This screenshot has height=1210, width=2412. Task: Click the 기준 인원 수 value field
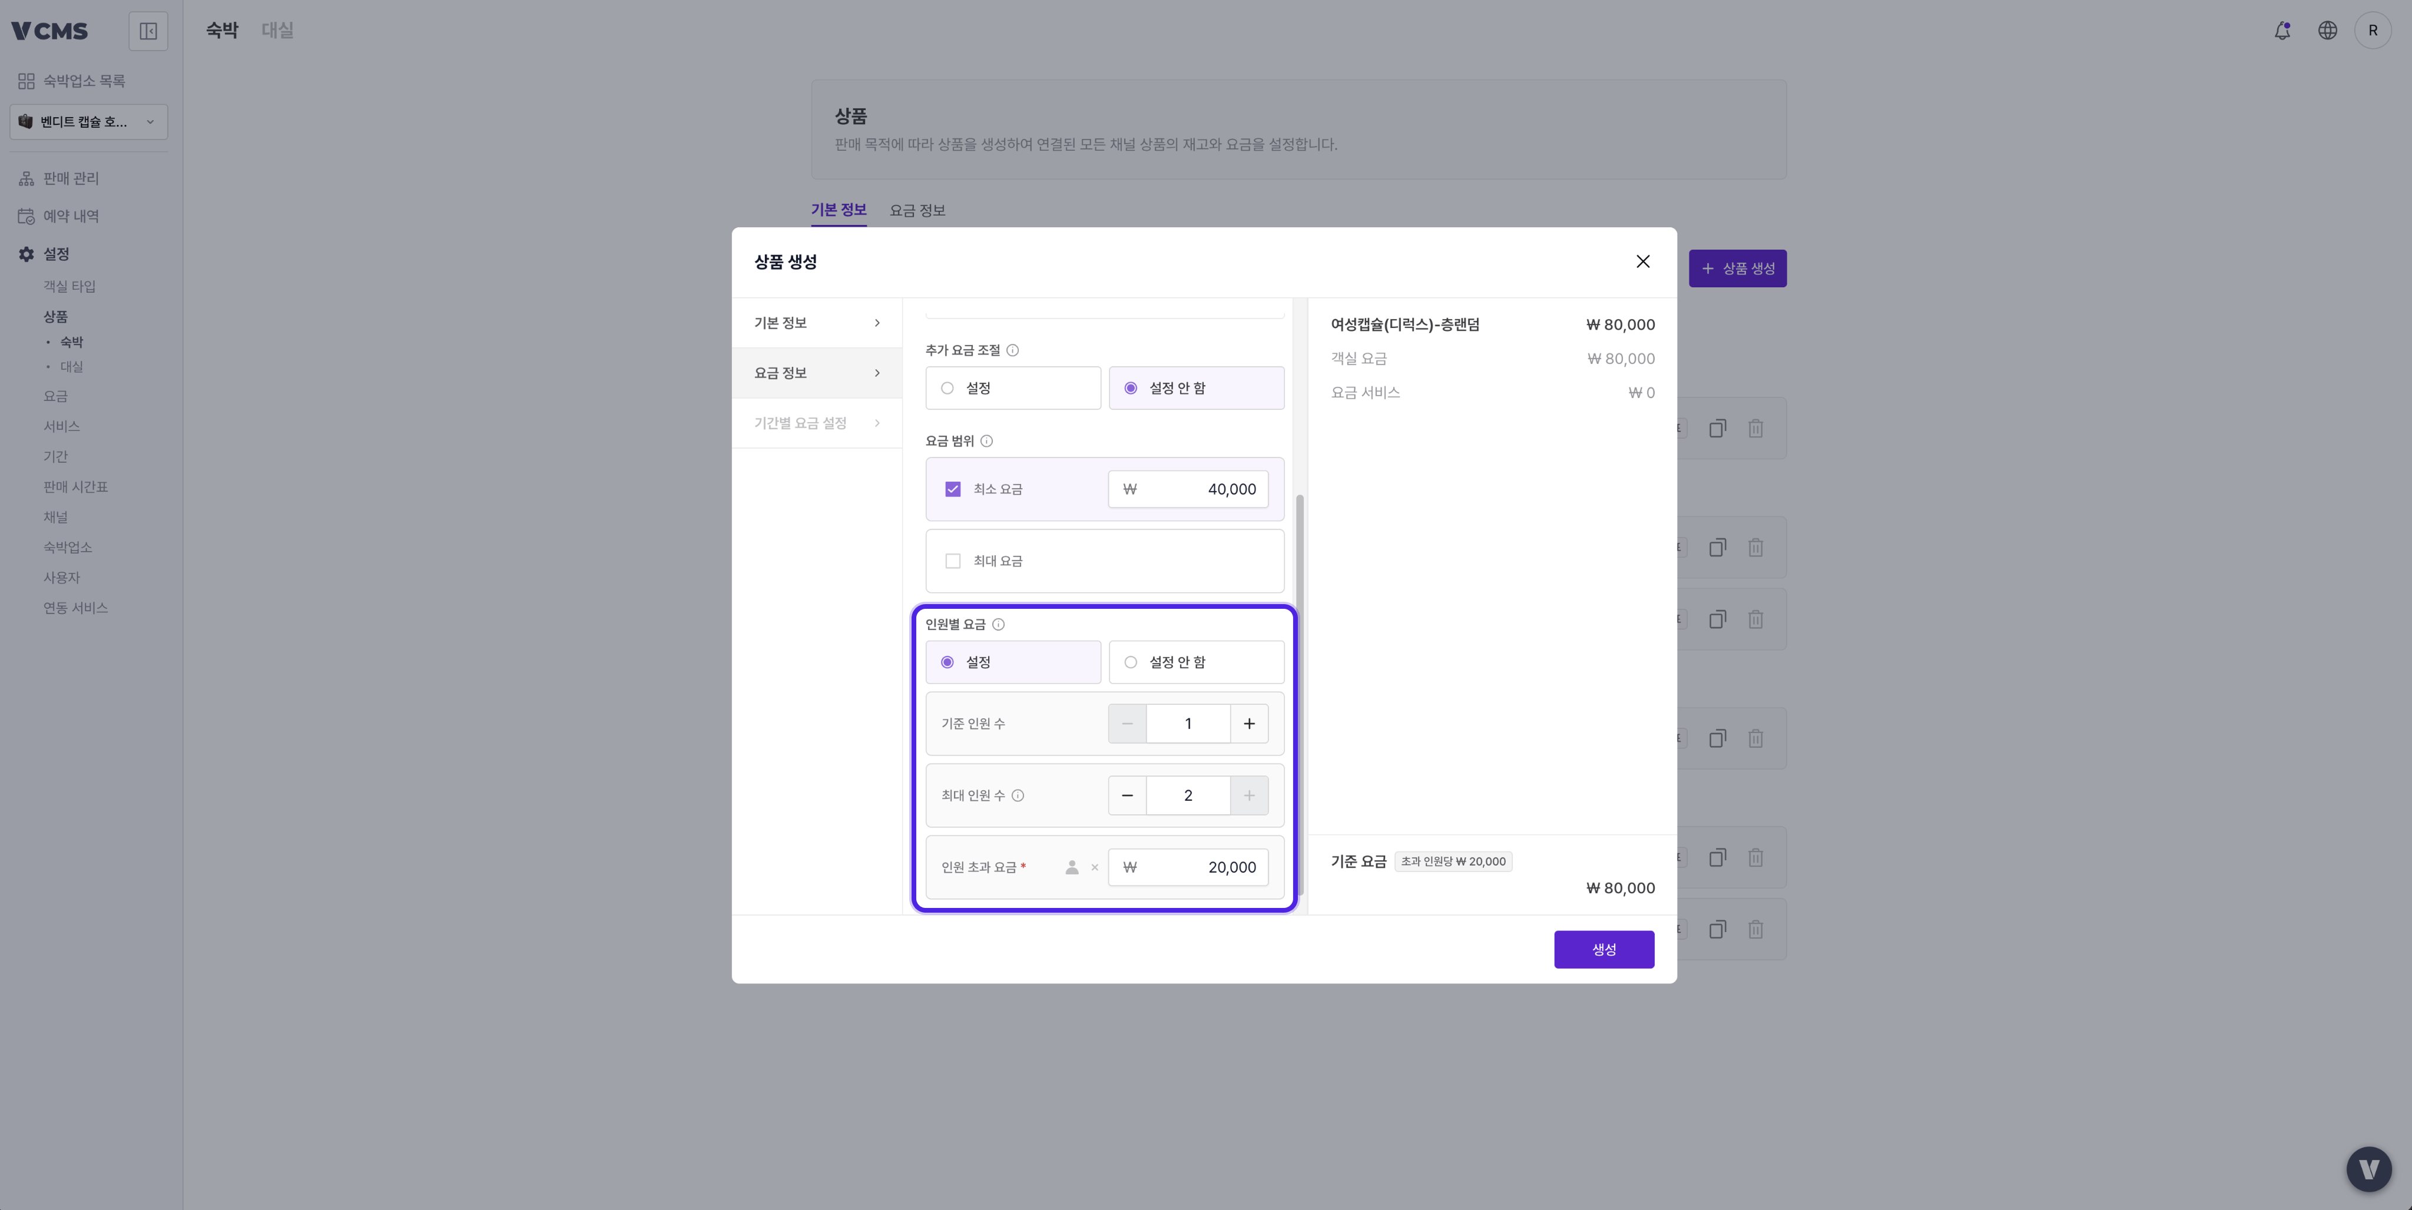coord(1188,724)
